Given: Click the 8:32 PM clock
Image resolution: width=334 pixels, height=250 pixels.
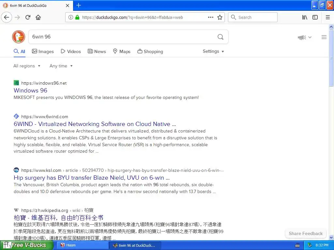Looking at the screenshot, I should (x=322, y=245).
